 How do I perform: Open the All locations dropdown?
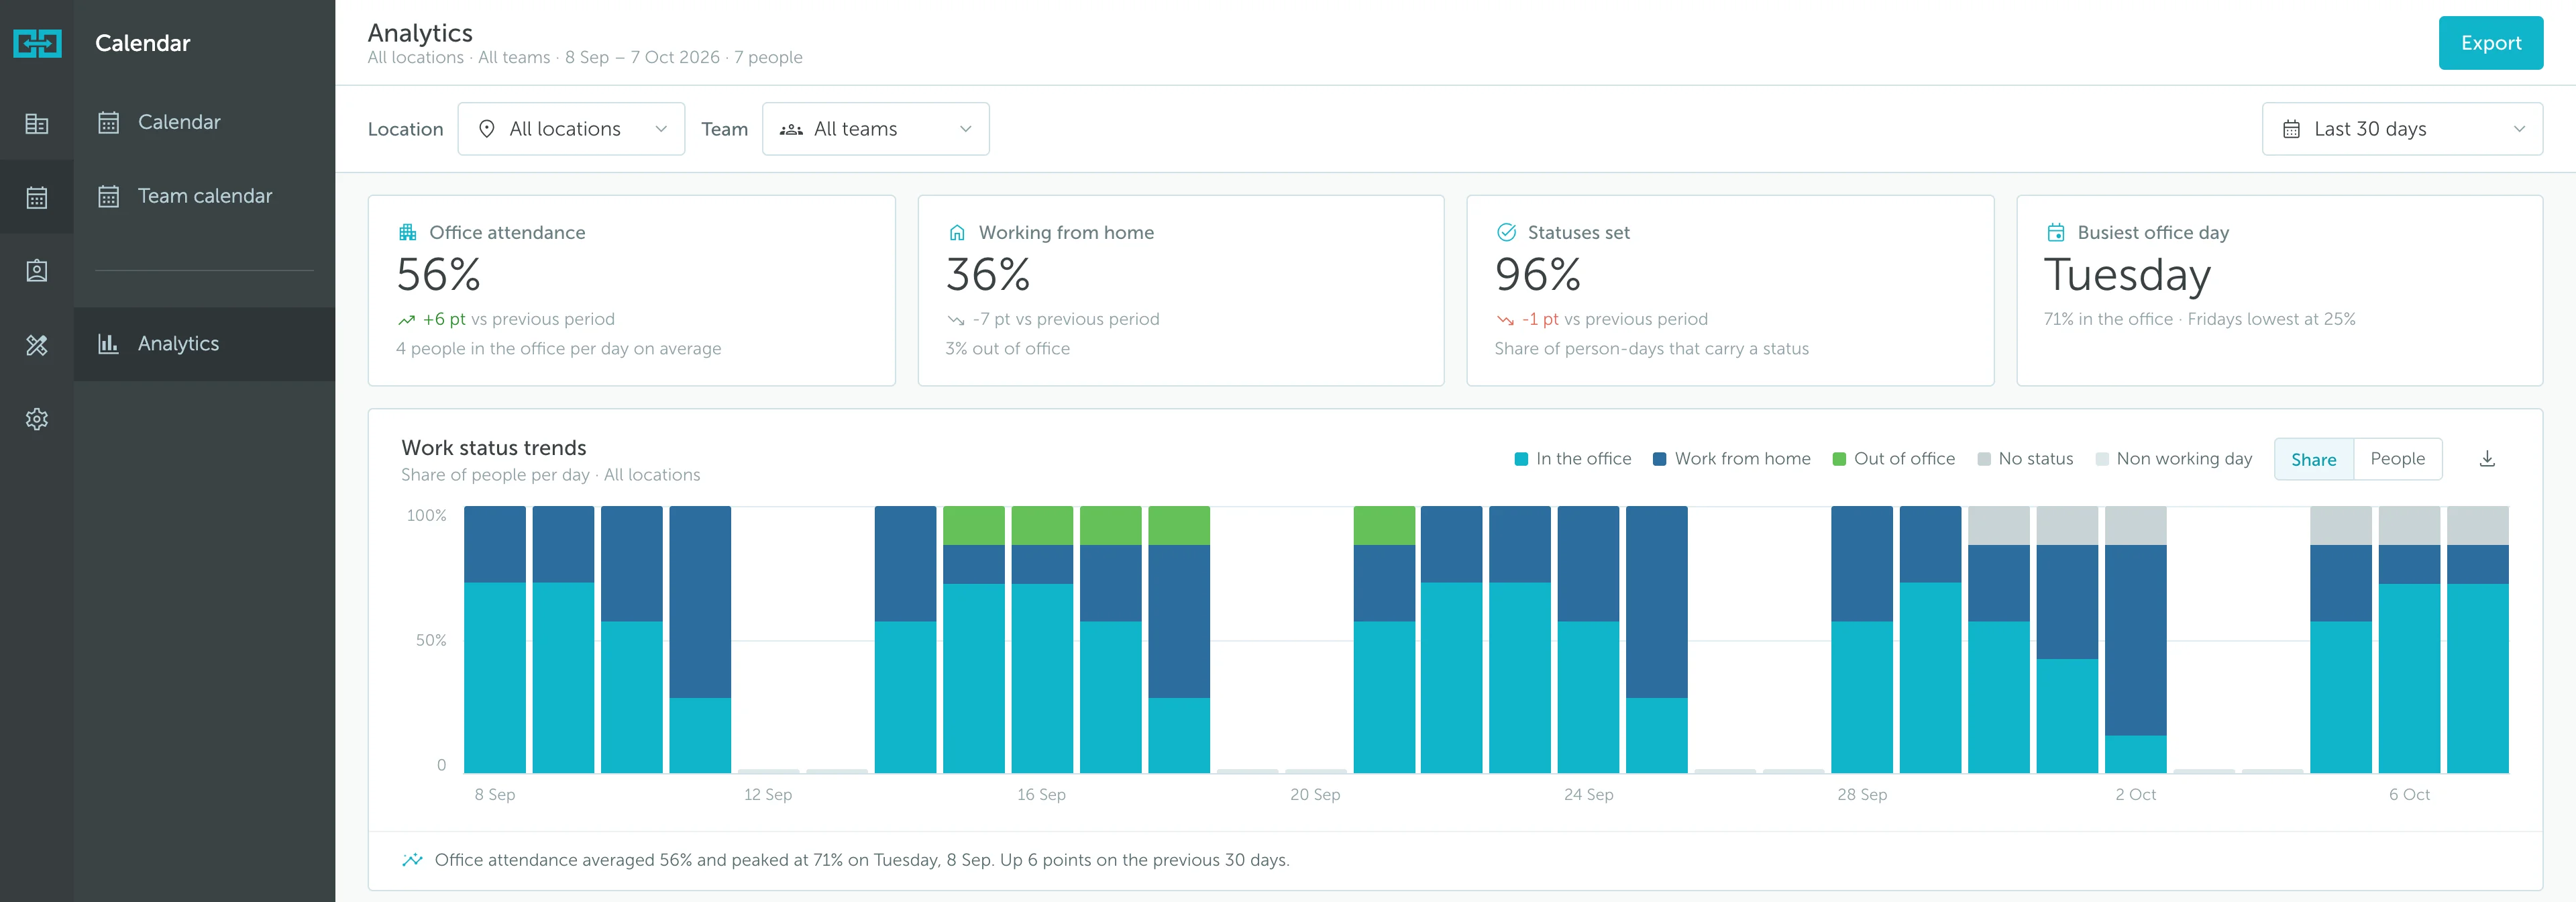pos(571,129)
